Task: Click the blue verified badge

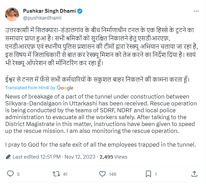Action: click(80, 11)
